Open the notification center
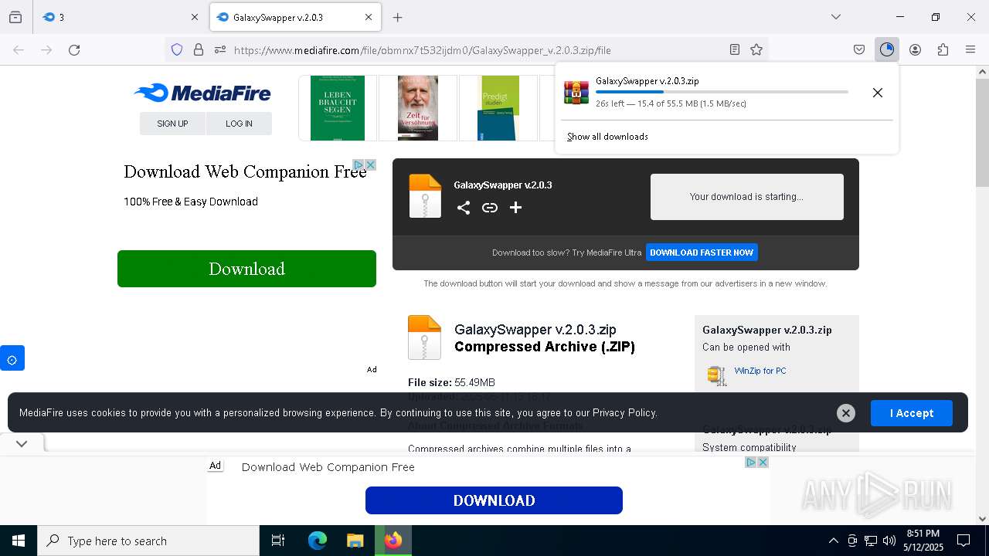The image size is (989, 556). click(964, 541)
